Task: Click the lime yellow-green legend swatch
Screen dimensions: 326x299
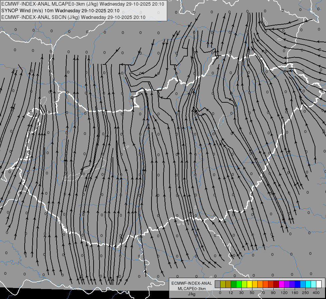Action: tap(244, 284)
